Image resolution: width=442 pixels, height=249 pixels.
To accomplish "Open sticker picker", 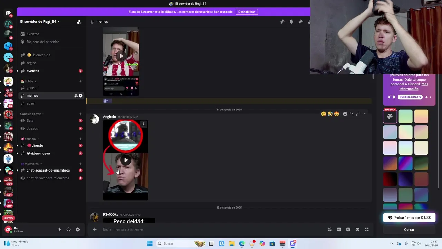I will click(x=348, y=229).
